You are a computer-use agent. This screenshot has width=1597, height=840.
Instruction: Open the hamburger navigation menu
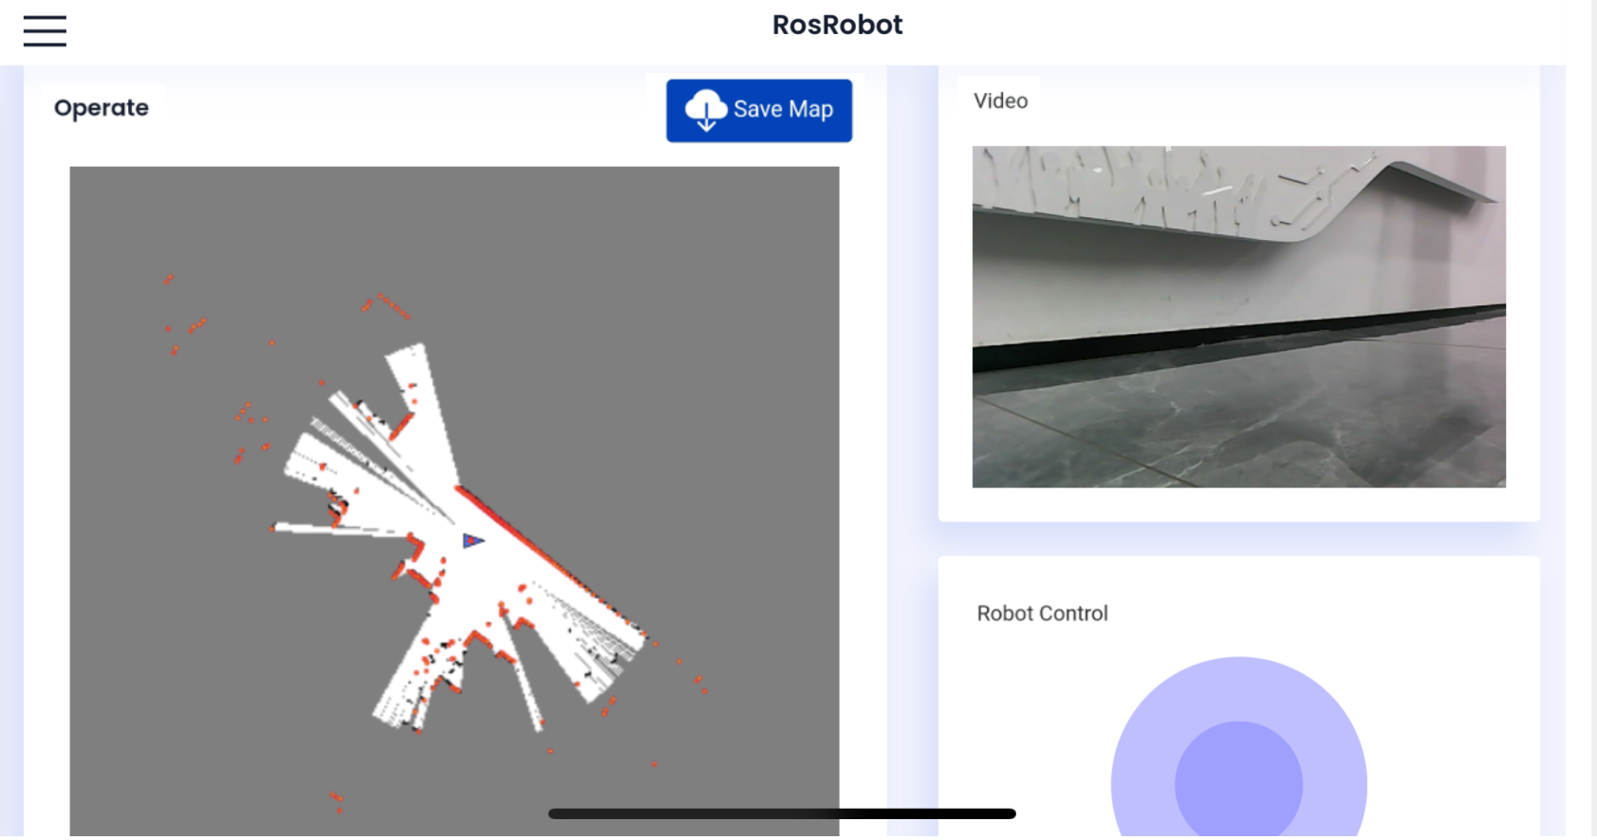tap(45, 30)
